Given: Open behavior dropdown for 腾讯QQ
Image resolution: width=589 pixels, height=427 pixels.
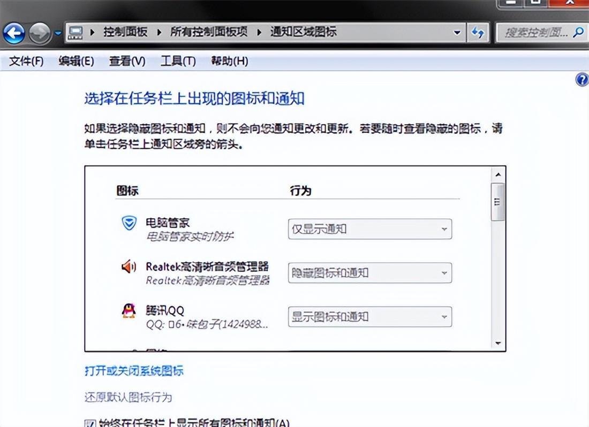Looking at the screenshot, I should pyautogui.click(x=369, y=317).
